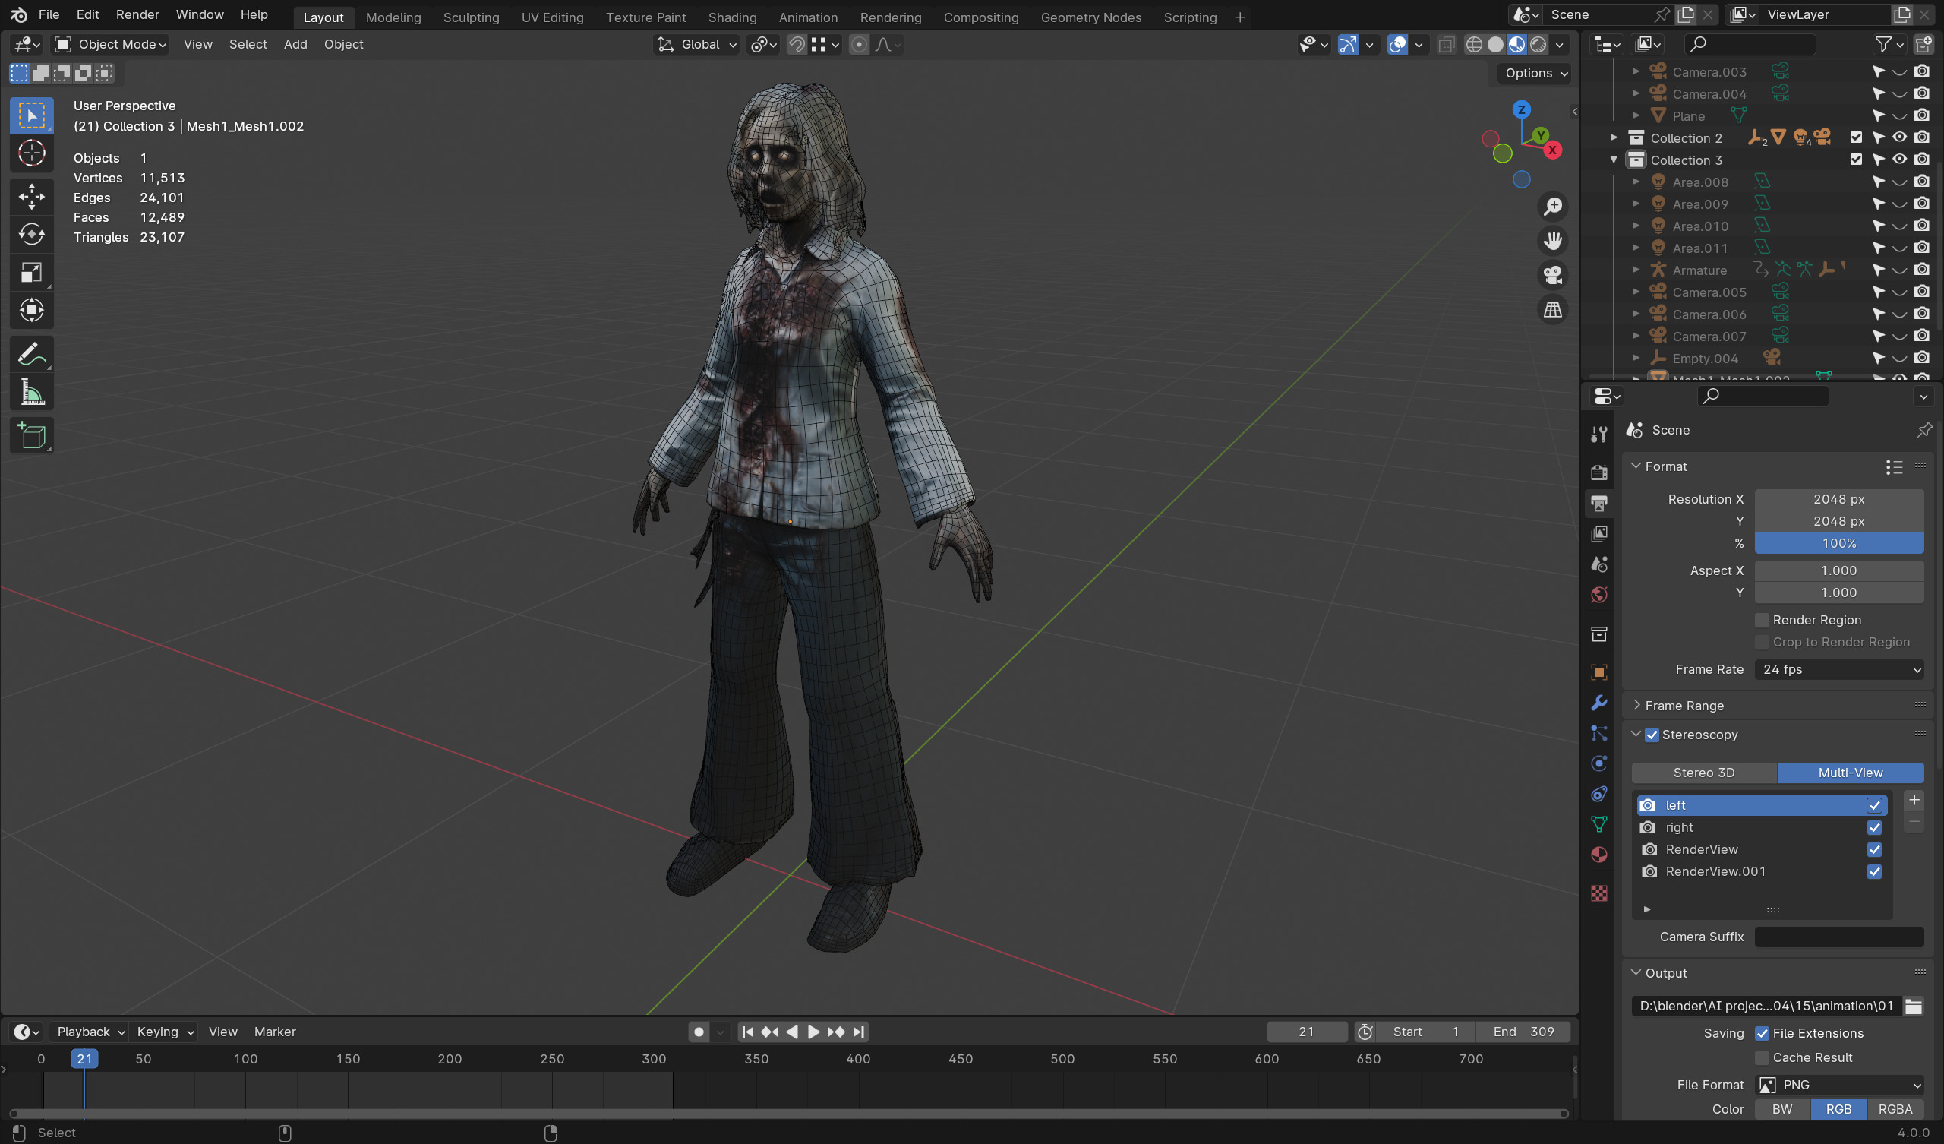Expand Collection 2 in outliner
1944x1144 pixels.
point(1614,137)
